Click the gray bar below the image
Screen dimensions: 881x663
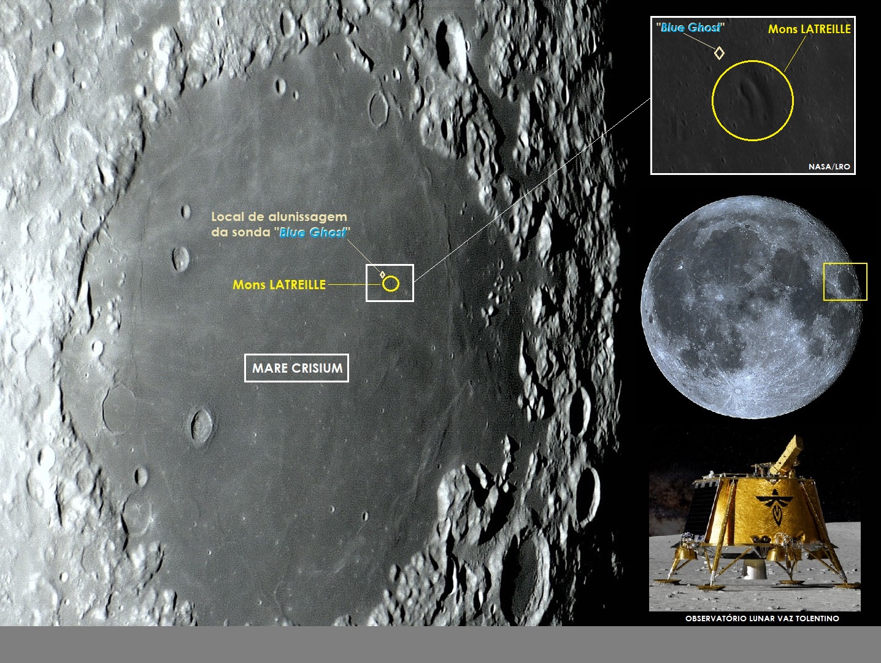[440, 645]
